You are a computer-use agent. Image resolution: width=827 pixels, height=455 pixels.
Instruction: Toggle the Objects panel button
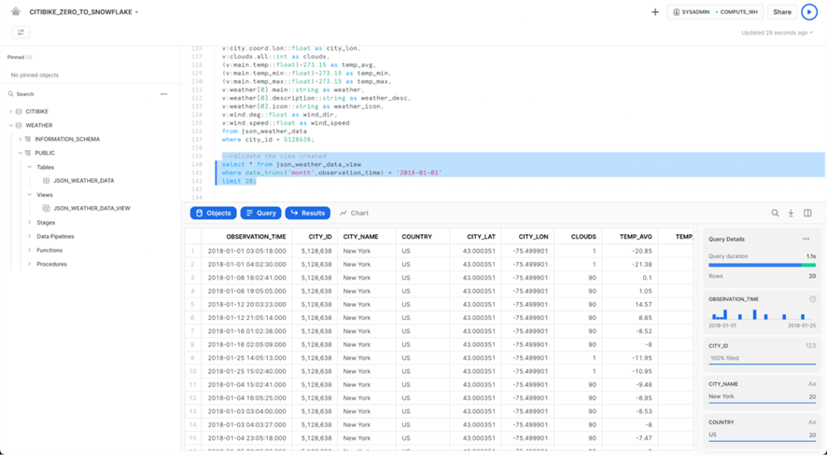[x=213, y=214]
